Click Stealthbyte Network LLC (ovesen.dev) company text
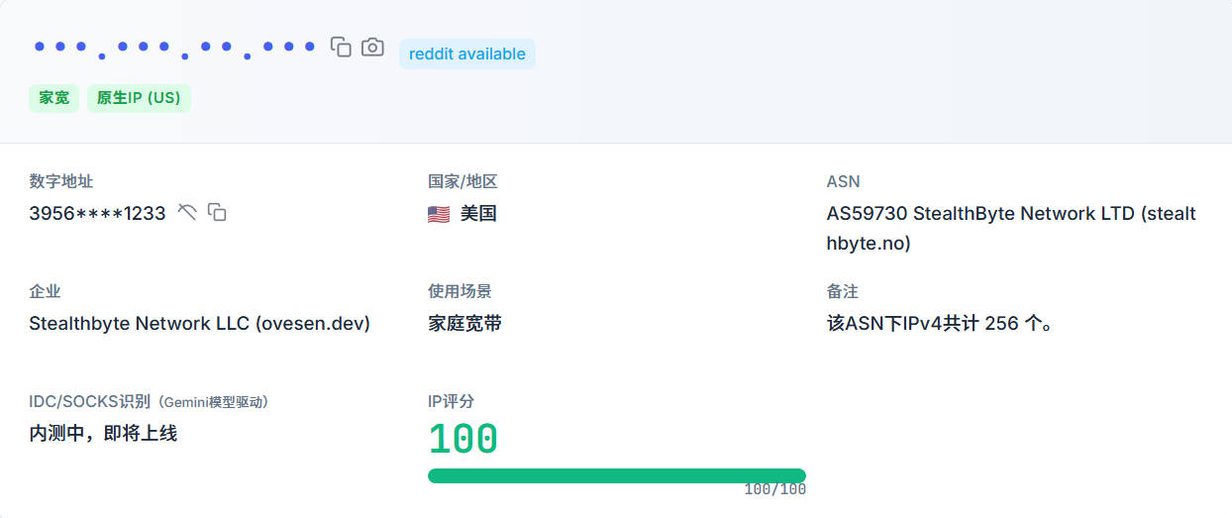Image resolution: width=1232 pixels, height=518 pixels. point(199,324)
